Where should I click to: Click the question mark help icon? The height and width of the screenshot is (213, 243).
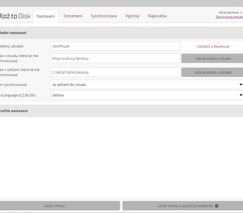[x=217, y=206]
